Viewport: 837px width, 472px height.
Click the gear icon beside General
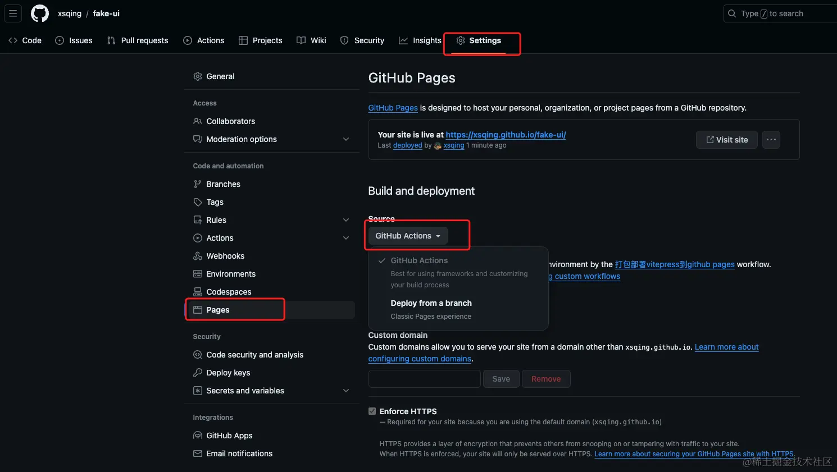[198, 76]
